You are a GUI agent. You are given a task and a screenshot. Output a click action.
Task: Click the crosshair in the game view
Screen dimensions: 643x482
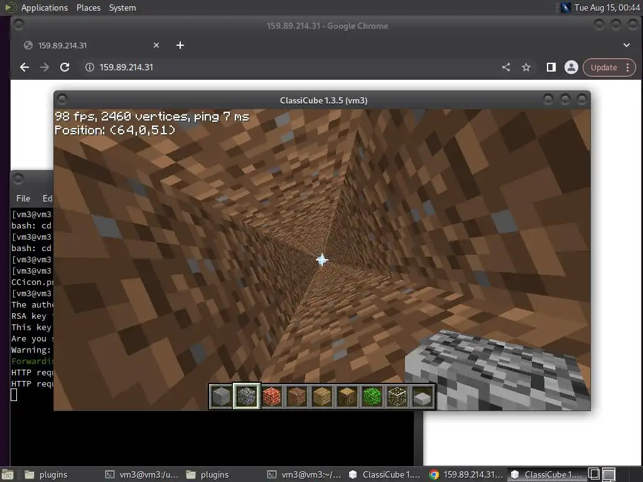pyautogui.click(x=322, y=259)
